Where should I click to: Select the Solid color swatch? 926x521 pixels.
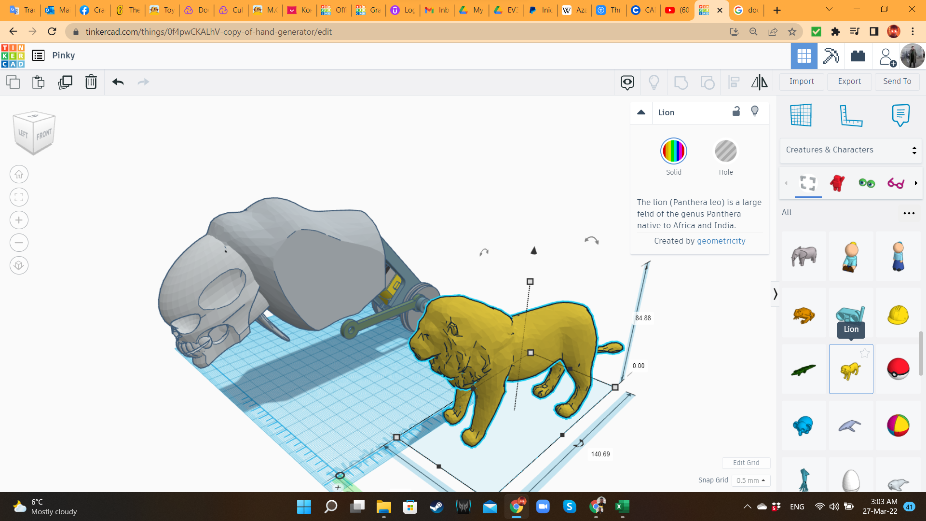[673, 151]
